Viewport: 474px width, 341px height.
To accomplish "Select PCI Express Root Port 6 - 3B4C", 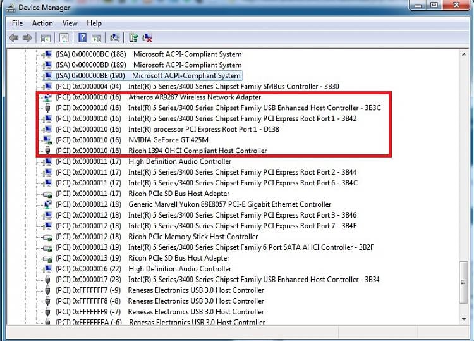I will coord(207,183).
